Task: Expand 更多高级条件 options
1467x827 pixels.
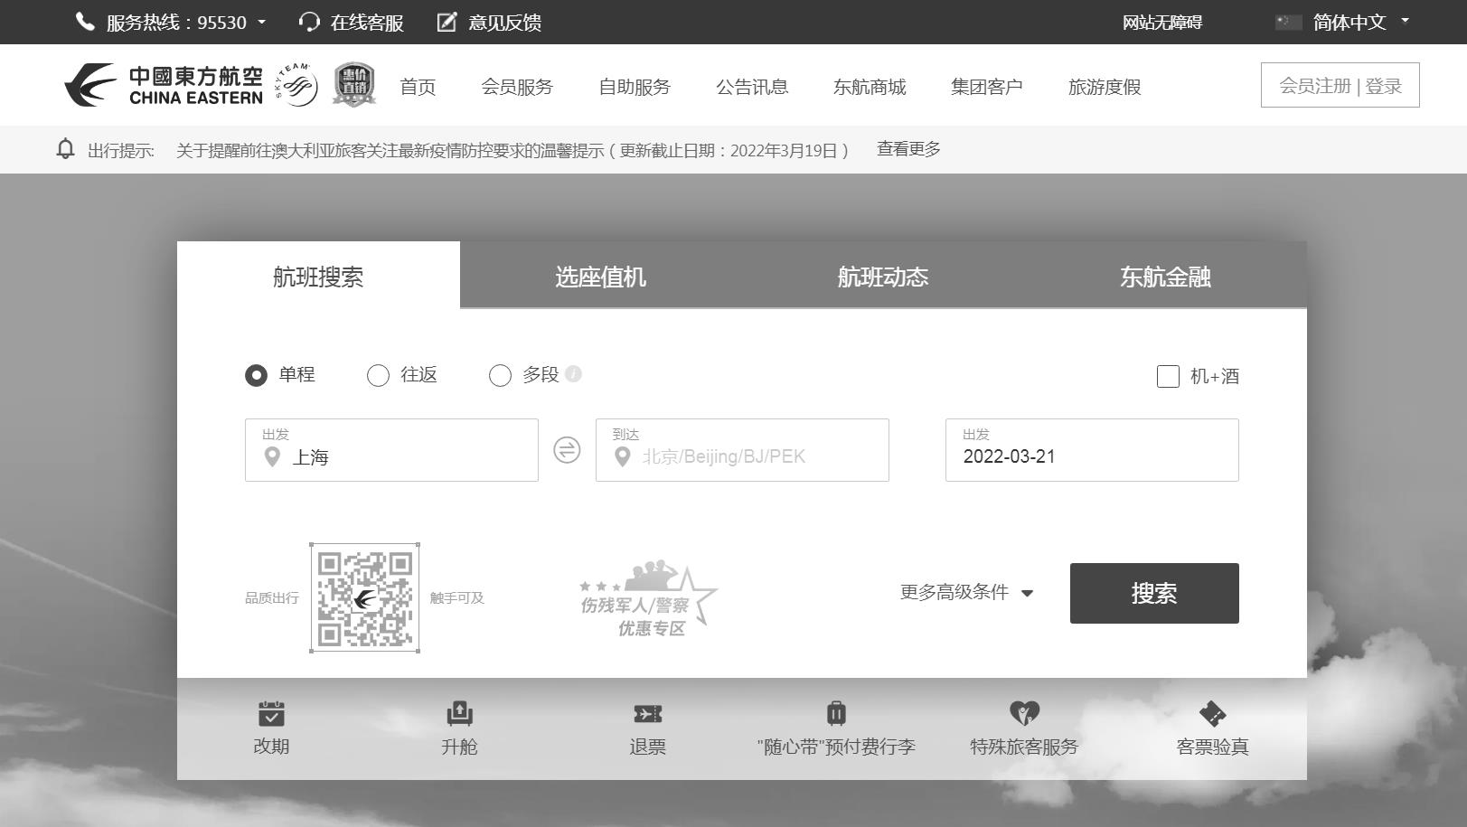Action: click(x=966, y=592)
